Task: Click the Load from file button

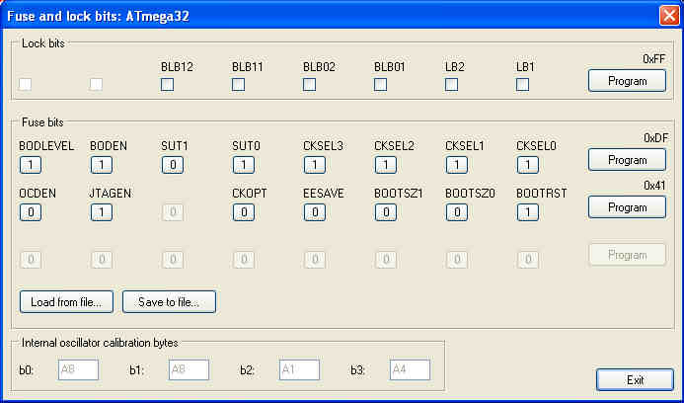Action: coord(67,302)
